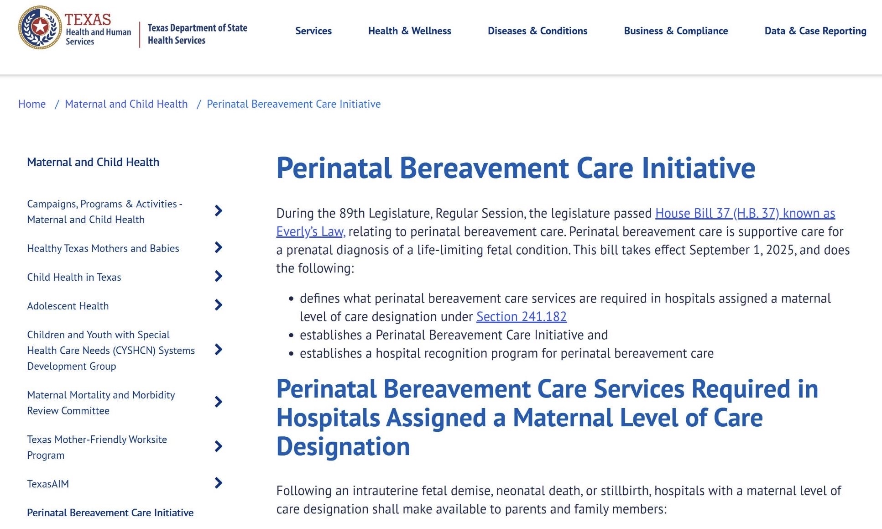Go to Home breadcrumb
This screenshot has height=529, width=882.
32,104
